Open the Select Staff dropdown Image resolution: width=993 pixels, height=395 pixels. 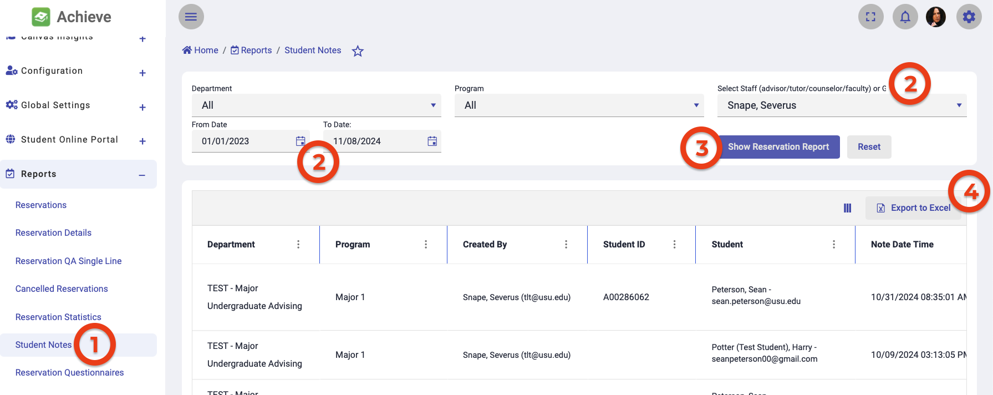(x=842, y=105)
